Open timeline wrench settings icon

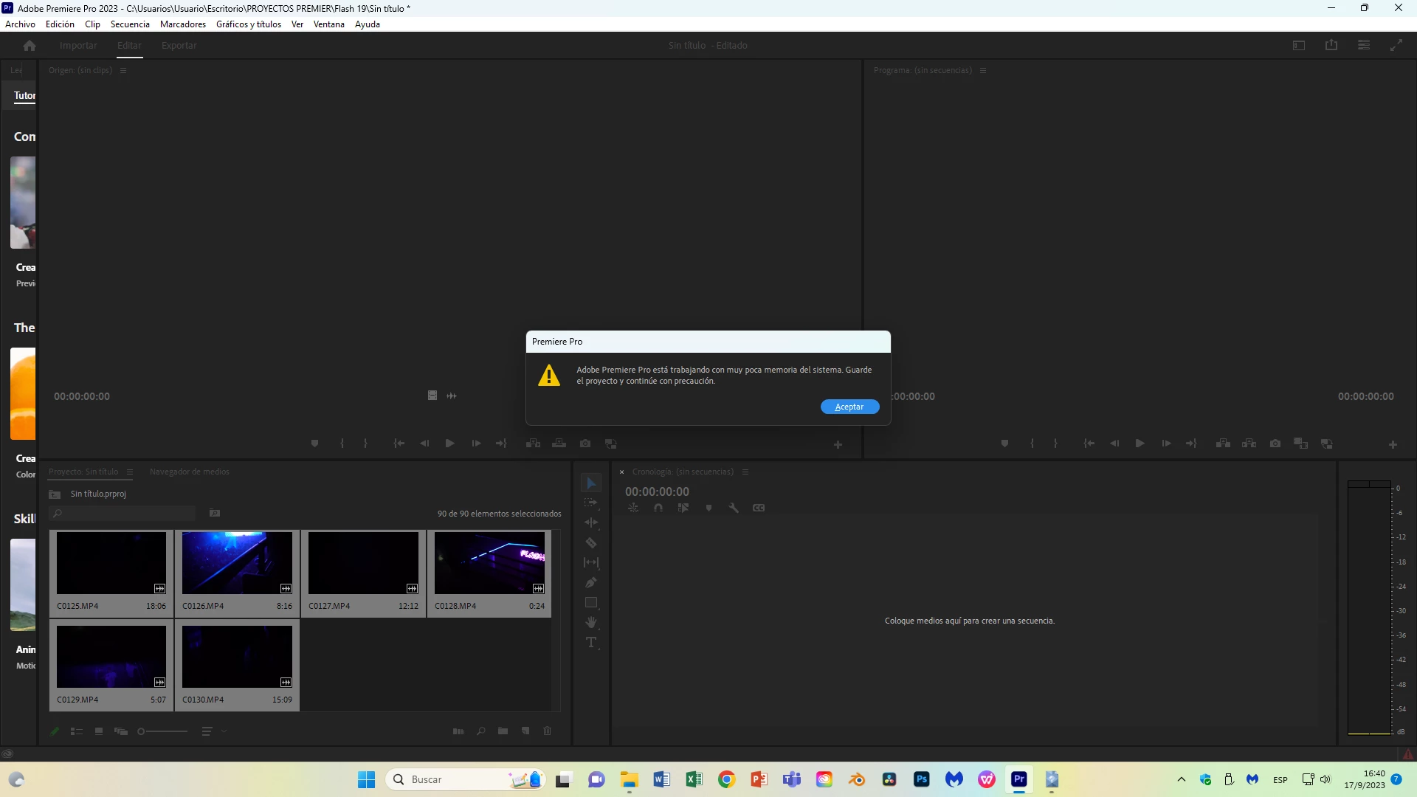[x=734, y=508]
